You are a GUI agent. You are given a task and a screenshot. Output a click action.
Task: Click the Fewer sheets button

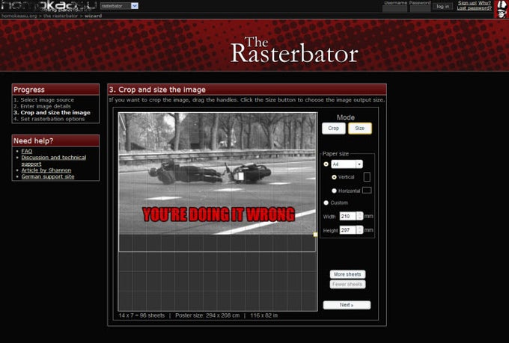point(347,284)
